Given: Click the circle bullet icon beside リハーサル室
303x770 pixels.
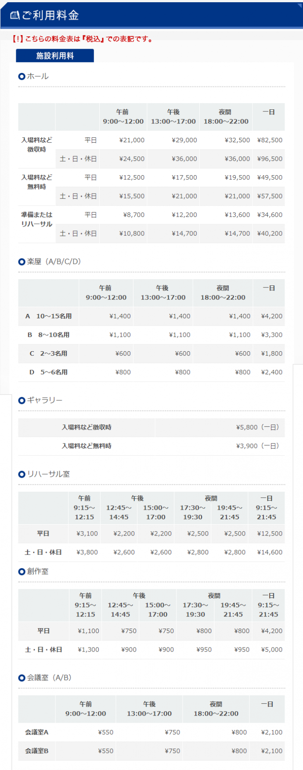Looking at the screenshot, I should point(22,474).
